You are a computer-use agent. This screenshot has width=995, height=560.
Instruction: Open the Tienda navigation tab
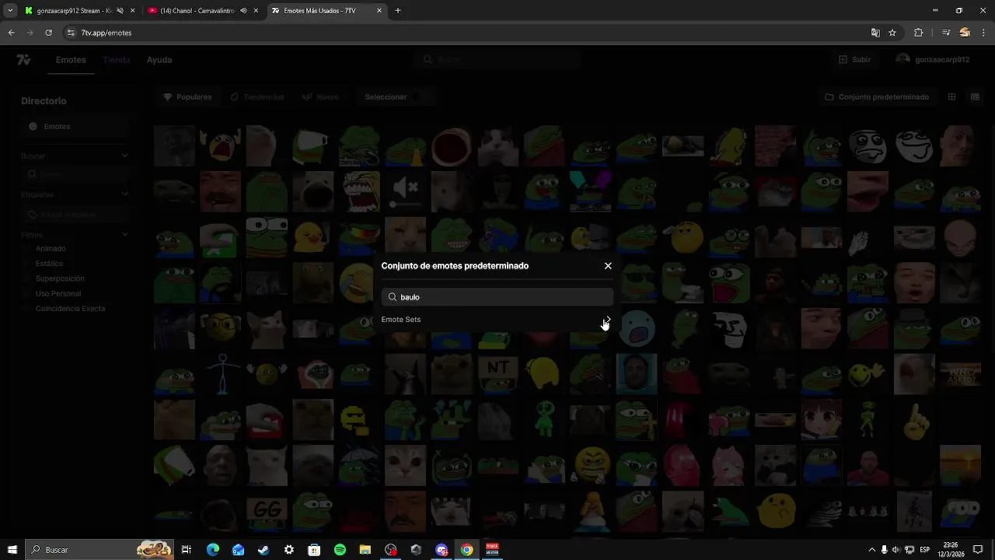[117, 60]
